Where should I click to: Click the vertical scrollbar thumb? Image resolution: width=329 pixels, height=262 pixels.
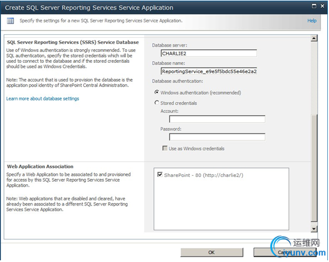[x=314, y=168]
